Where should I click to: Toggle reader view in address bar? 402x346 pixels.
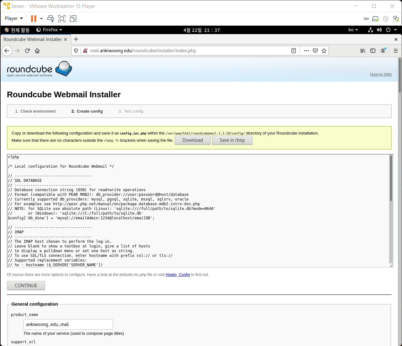(294, 51)
